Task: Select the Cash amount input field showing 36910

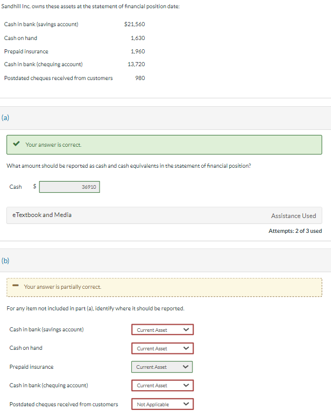Action: 69,187
